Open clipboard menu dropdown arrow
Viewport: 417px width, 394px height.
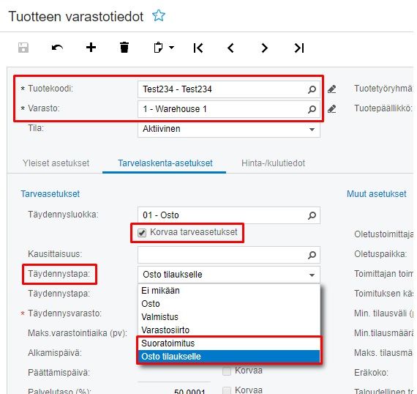pos(171,48)
